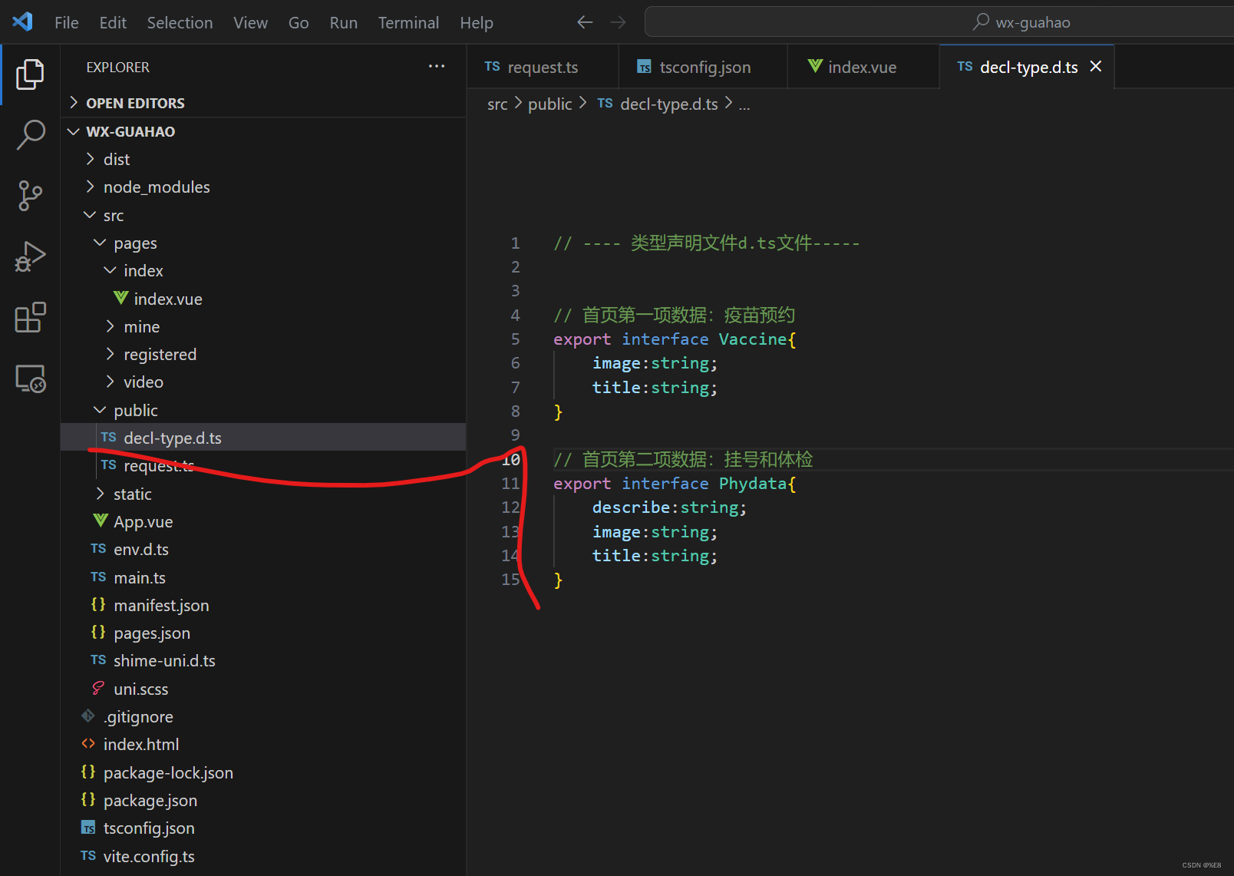Click the src breadcrumb segment
Viewport: 1234px width, 876px height.
[x=497, y=104]
